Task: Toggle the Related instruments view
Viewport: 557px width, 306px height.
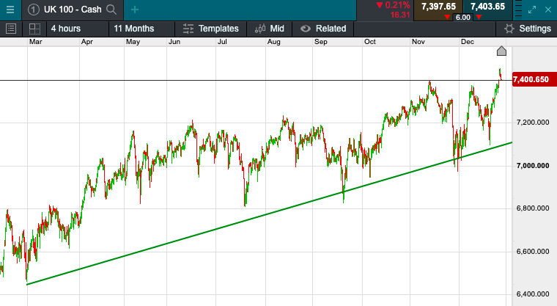Action: (x=323, y=29)
